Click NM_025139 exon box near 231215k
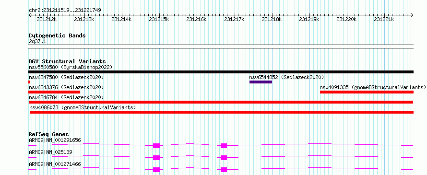This screenshot has height=175, width=427. pyautogui.click(x=156, y=158)
